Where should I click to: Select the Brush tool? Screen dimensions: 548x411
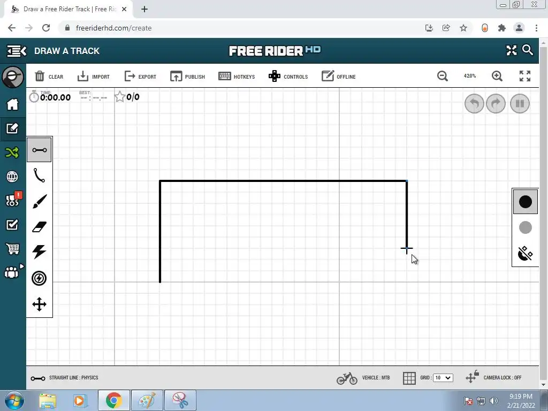(x=40, y=201)
